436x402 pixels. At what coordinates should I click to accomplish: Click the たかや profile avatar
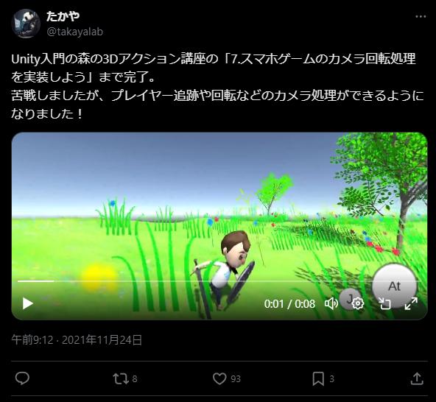(26, 24)
